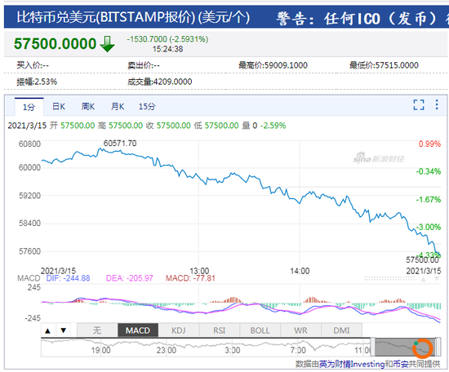Select the KDJ indicator
The width and height of the screenshot is (449, 372).
(179, 330)
